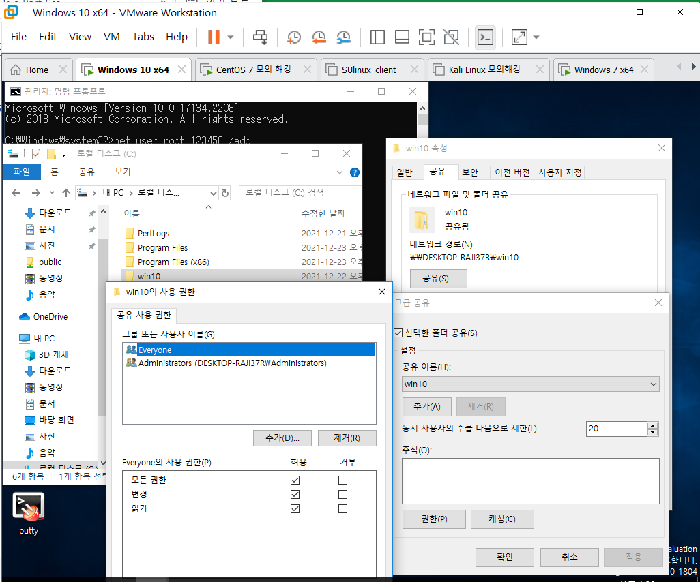Uncheck 허용 for 변경

[295, 494]
